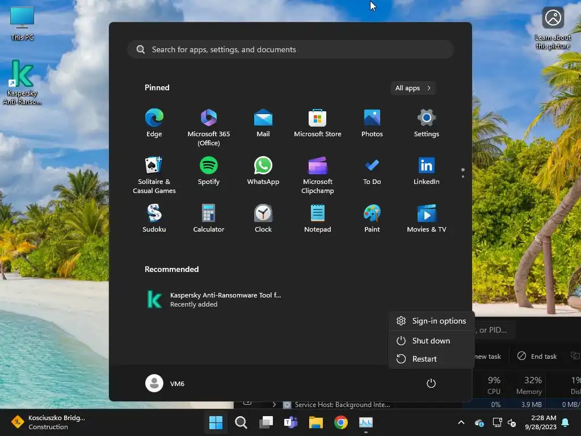Open the notifications bell
581x436 pixels.
point(566,422)
